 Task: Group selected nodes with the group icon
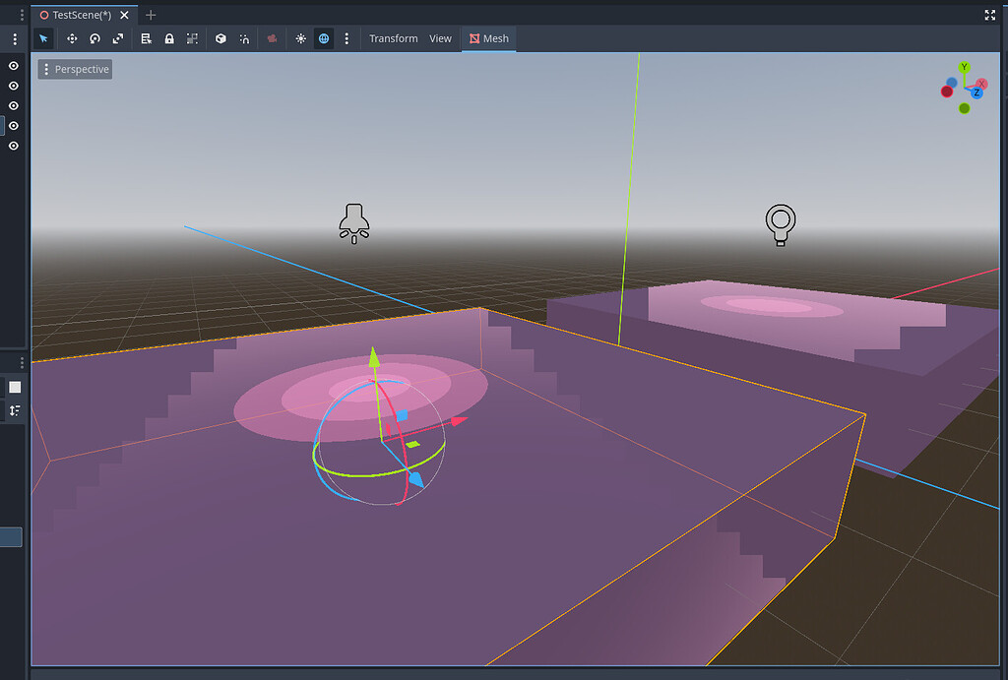pos(193,38)
